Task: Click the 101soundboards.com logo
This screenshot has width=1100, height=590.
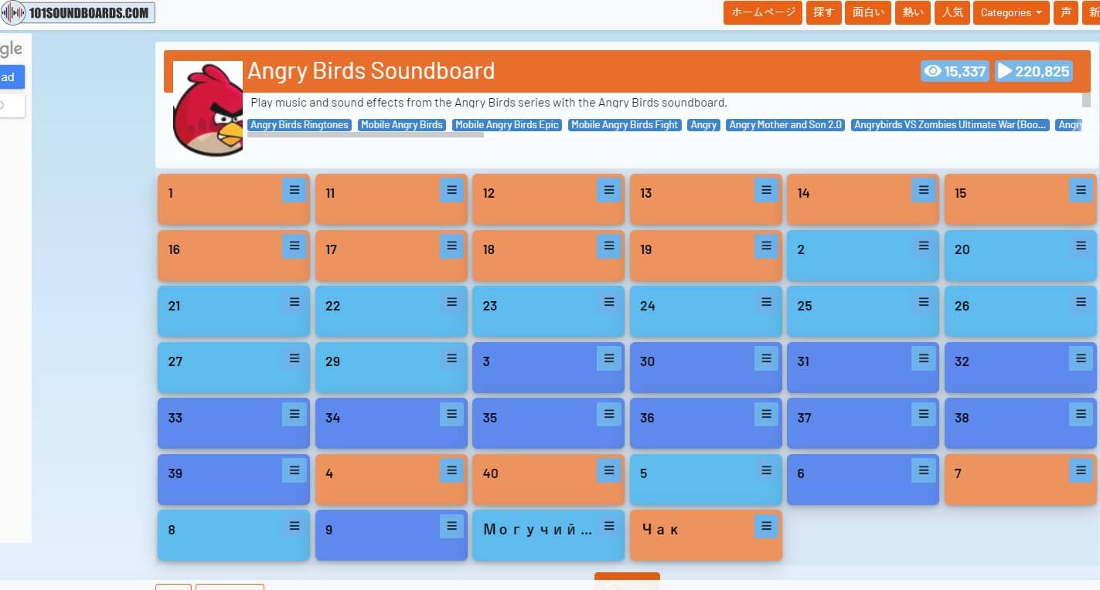Action: 78,12
